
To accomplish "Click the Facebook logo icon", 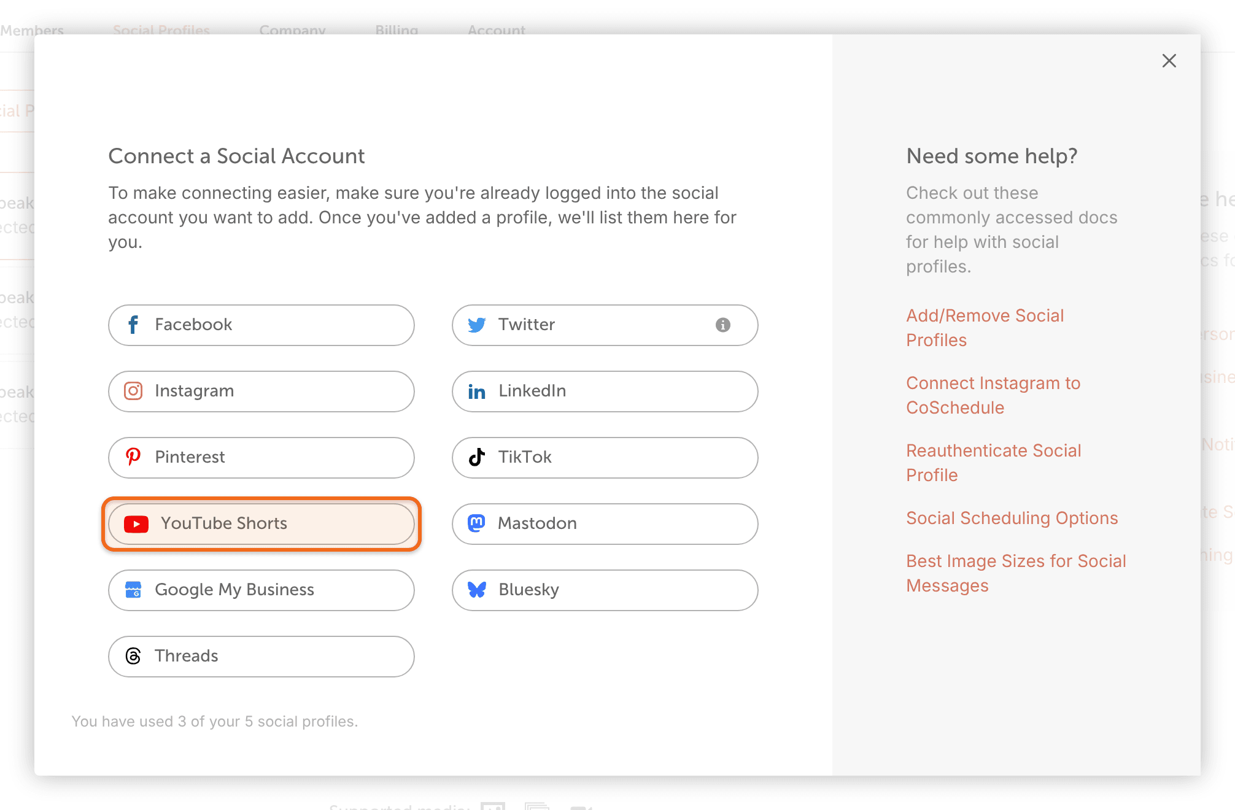I will pyautogui.click(x=133, y=325).
